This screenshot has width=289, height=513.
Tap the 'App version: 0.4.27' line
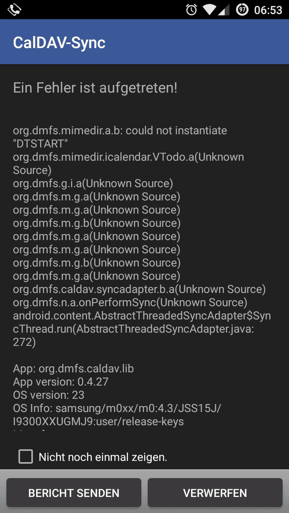60,382
